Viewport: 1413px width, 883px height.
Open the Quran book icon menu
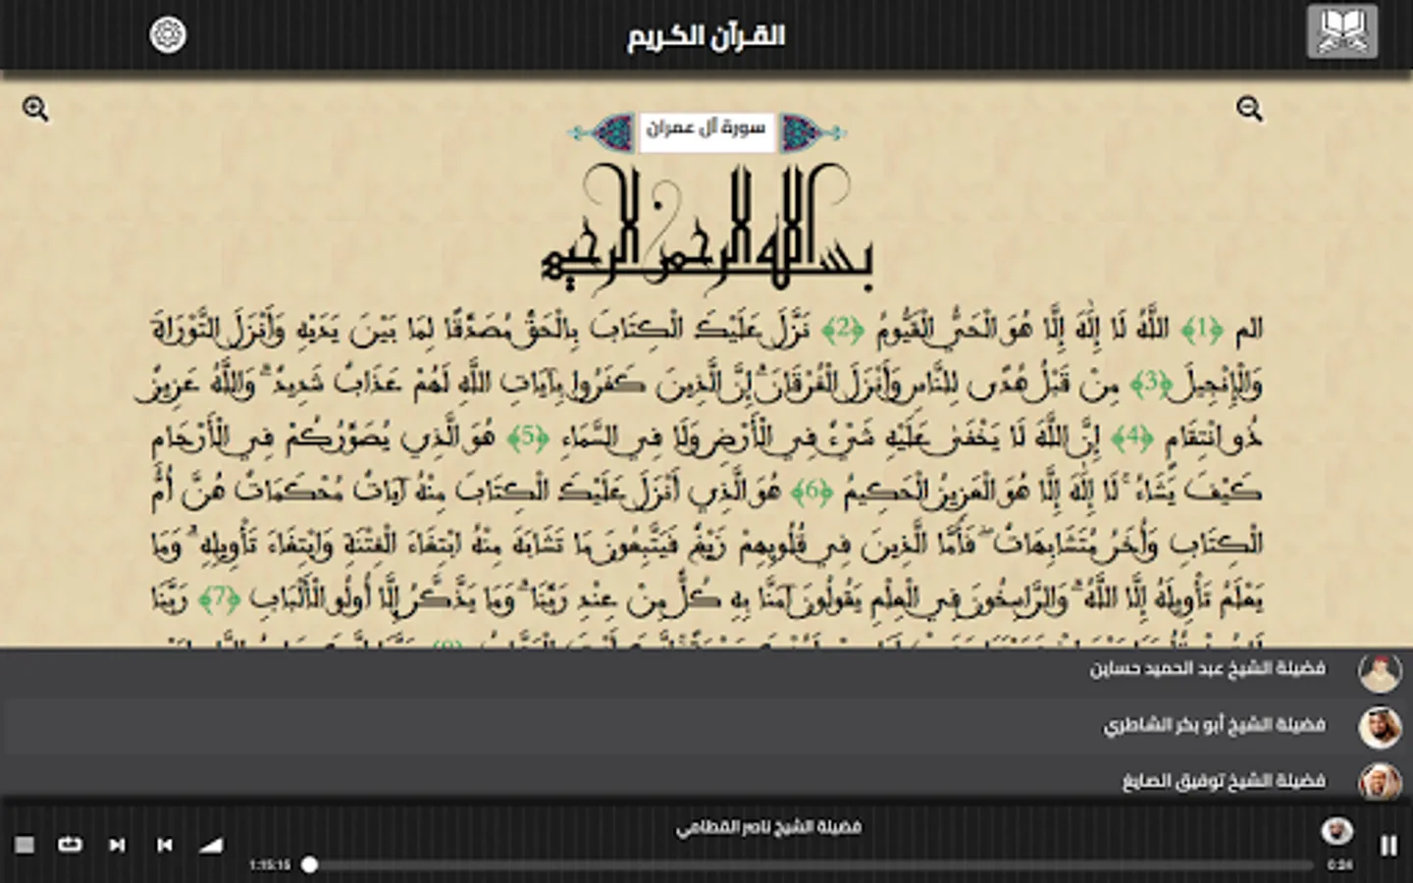click(1341, 31)
